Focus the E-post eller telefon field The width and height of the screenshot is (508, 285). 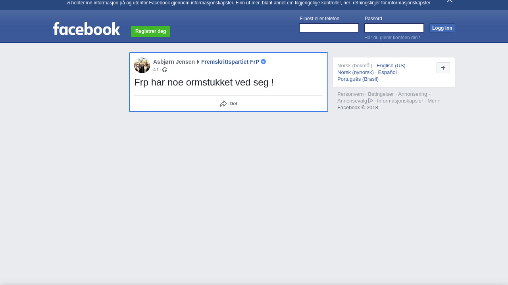click(x=329, y=28)
